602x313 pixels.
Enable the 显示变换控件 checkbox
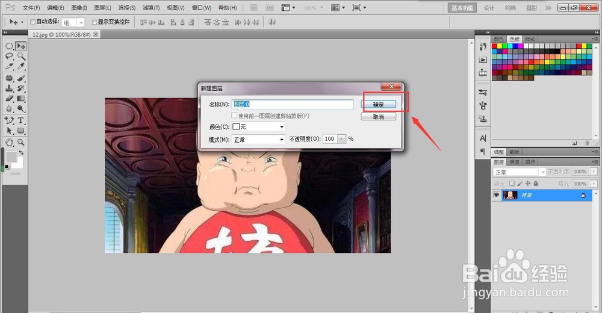[x=94, y=22]
